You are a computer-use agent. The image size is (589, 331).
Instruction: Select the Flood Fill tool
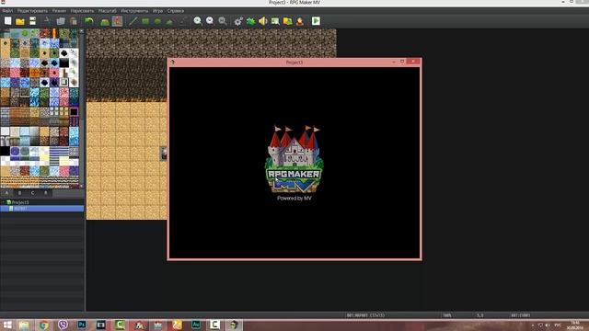click(169, 21)
